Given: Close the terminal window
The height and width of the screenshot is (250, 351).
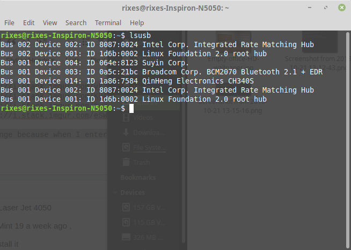Looking at the screenshot, I should click(341, 7).
